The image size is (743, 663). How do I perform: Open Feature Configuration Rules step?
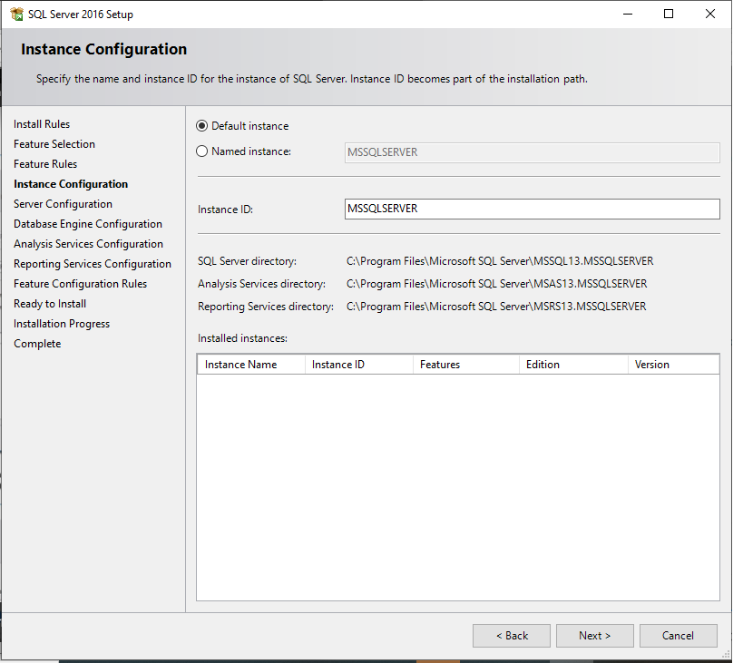81,284
